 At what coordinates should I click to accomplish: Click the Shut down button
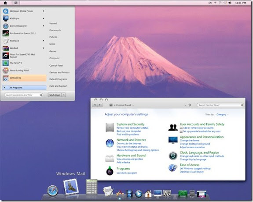click(55, 95)
